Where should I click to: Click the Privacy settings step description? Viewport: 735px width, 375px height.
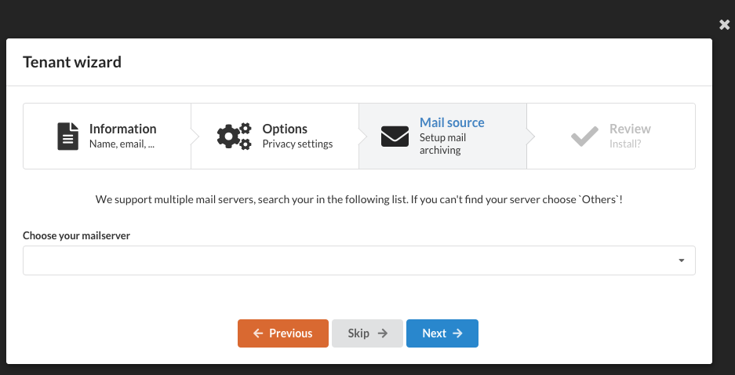pyautogui.click(x=297, y=144)
